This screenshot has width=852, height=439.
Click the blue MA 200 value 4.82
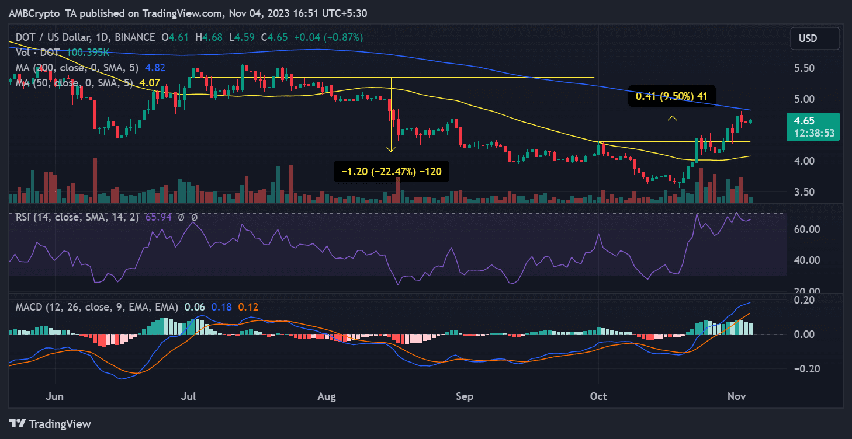[155, 68]
